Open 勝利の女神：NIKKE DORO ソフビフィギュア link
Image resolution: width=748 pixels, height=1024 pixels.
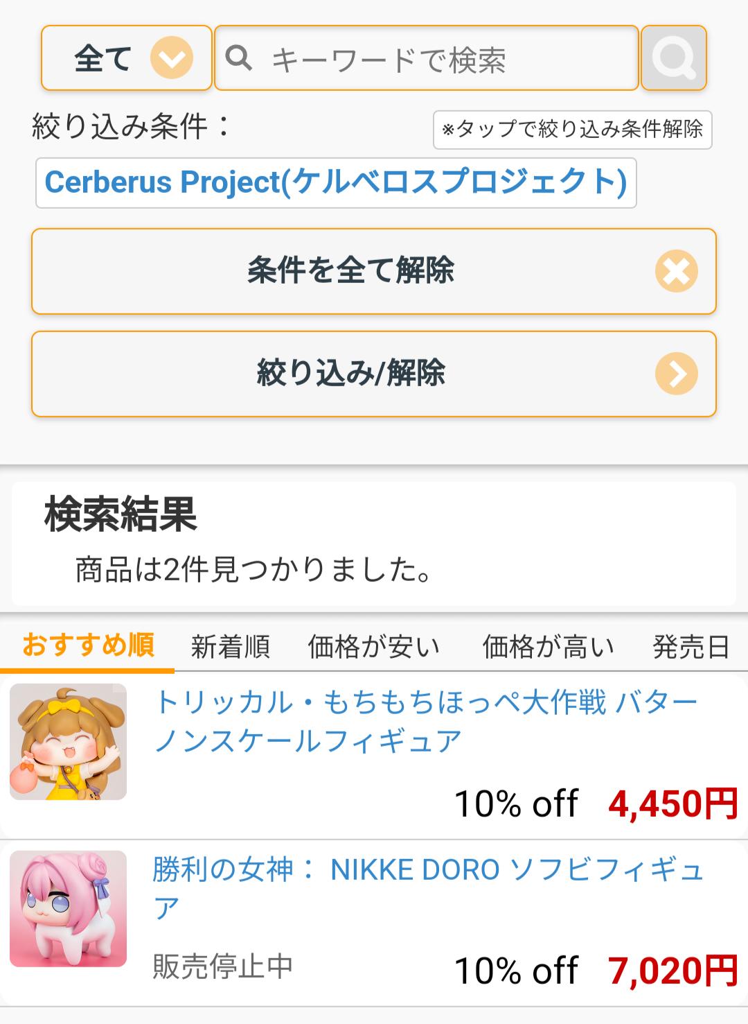427,887
